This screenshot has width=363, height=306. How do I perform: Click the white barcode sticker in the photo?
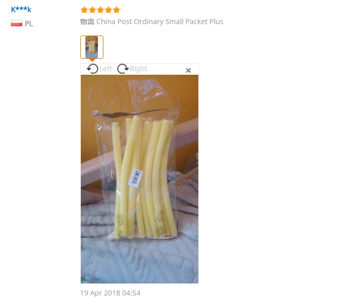[136, 178]
